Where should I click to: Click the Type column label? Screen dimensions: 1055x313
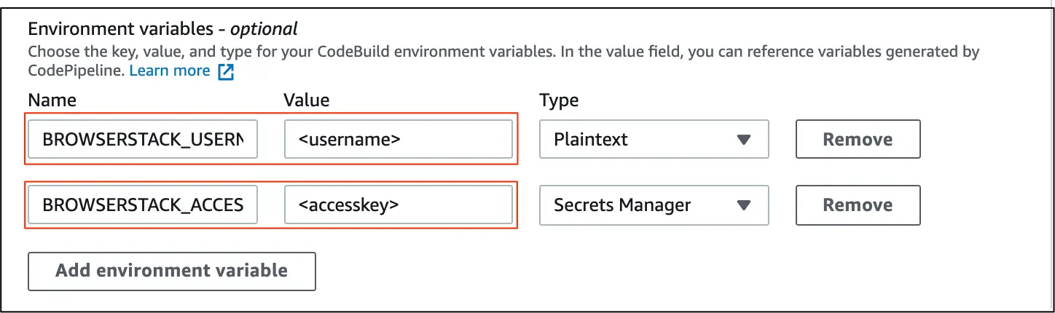(559, 100)
